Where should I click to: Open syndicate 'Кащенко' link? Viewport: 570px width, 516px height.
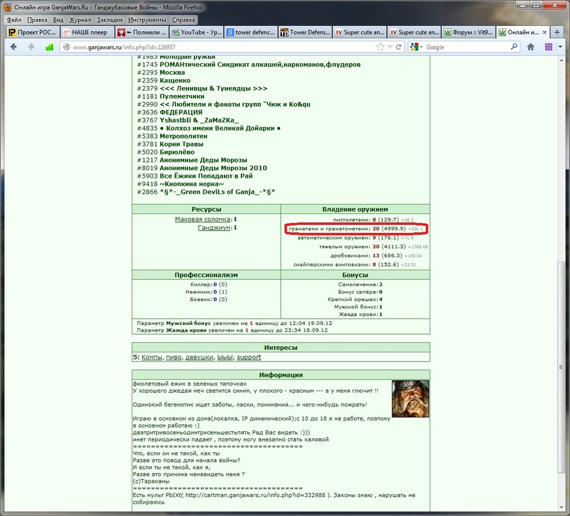(x=175, y=80)
